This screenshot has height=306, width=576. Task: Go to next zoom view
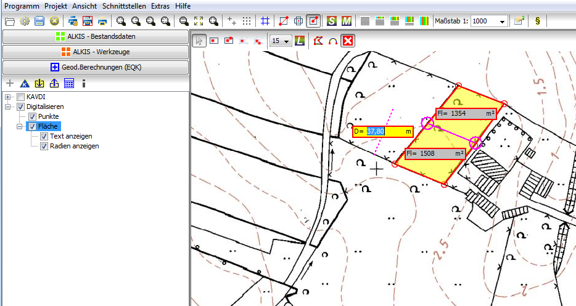(150, 22)
